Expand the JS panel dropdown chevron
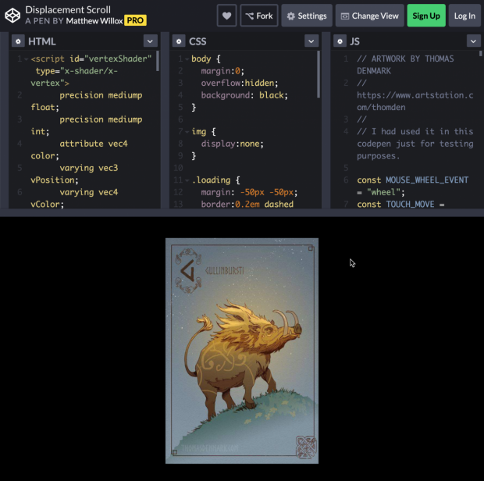The image size is (484, 481). 473,41
